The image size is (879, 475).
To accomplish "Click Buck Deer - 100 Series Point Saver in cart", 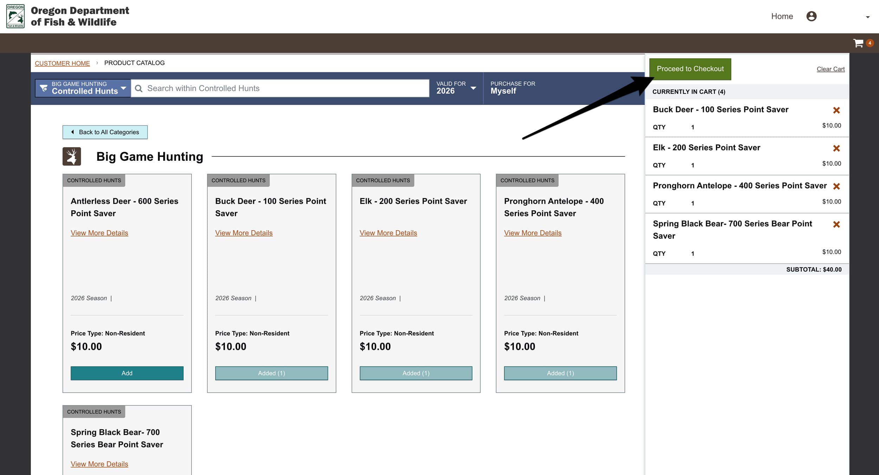I will [720, 110].
